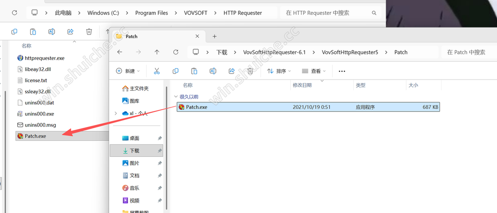The height and width of the screenshot is (213, 497).
Task: Select unins000.exe file
Action: pos(39,114)
